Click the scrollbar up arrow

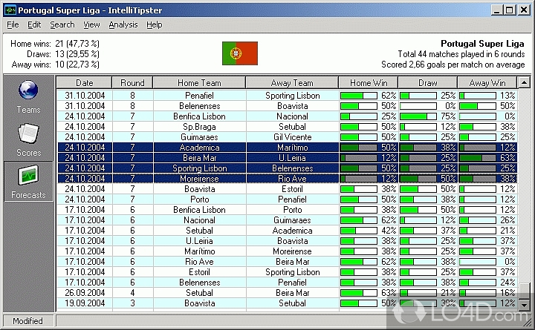(524, 82)
